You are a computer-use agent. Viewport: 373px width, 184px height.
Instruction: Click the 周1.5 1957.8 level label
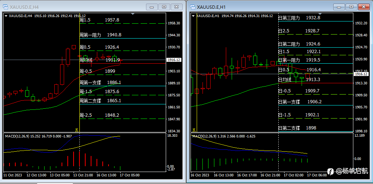(x=99, y=20)
